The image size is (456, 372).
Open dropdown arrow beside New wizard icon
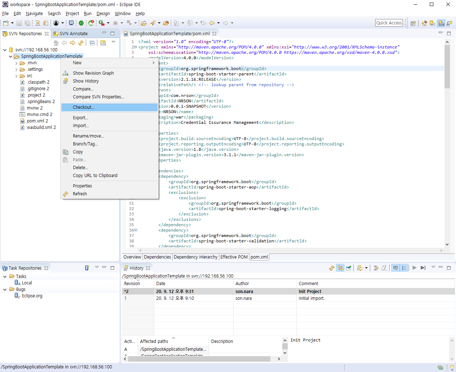pyautogui.click(x=12, y=23)
